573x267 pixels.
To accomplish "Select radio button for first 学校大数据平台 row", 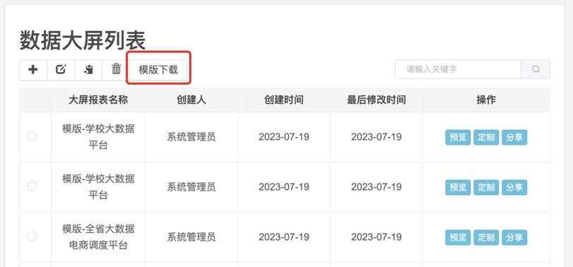I will tap(32, 136).
